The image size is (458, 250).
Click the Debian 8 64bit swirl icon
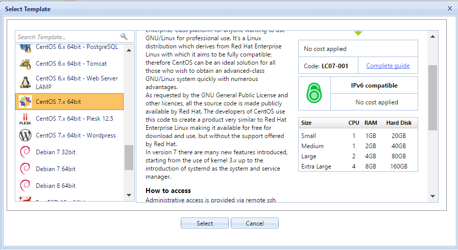(26, 186)
